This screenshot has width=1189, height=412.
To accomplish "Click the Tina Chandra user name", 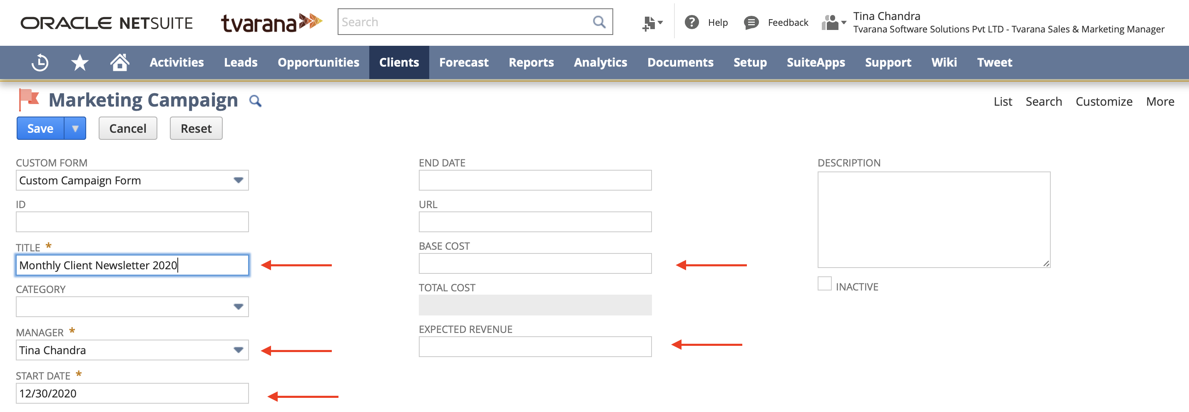I will pos(886,16).
